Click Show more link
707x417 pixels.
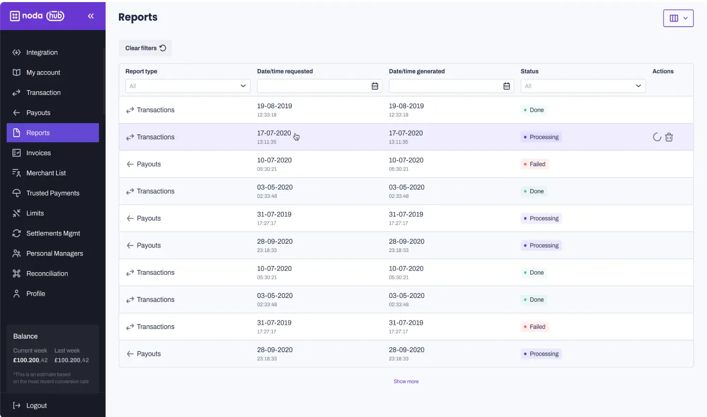click(406, 381)
